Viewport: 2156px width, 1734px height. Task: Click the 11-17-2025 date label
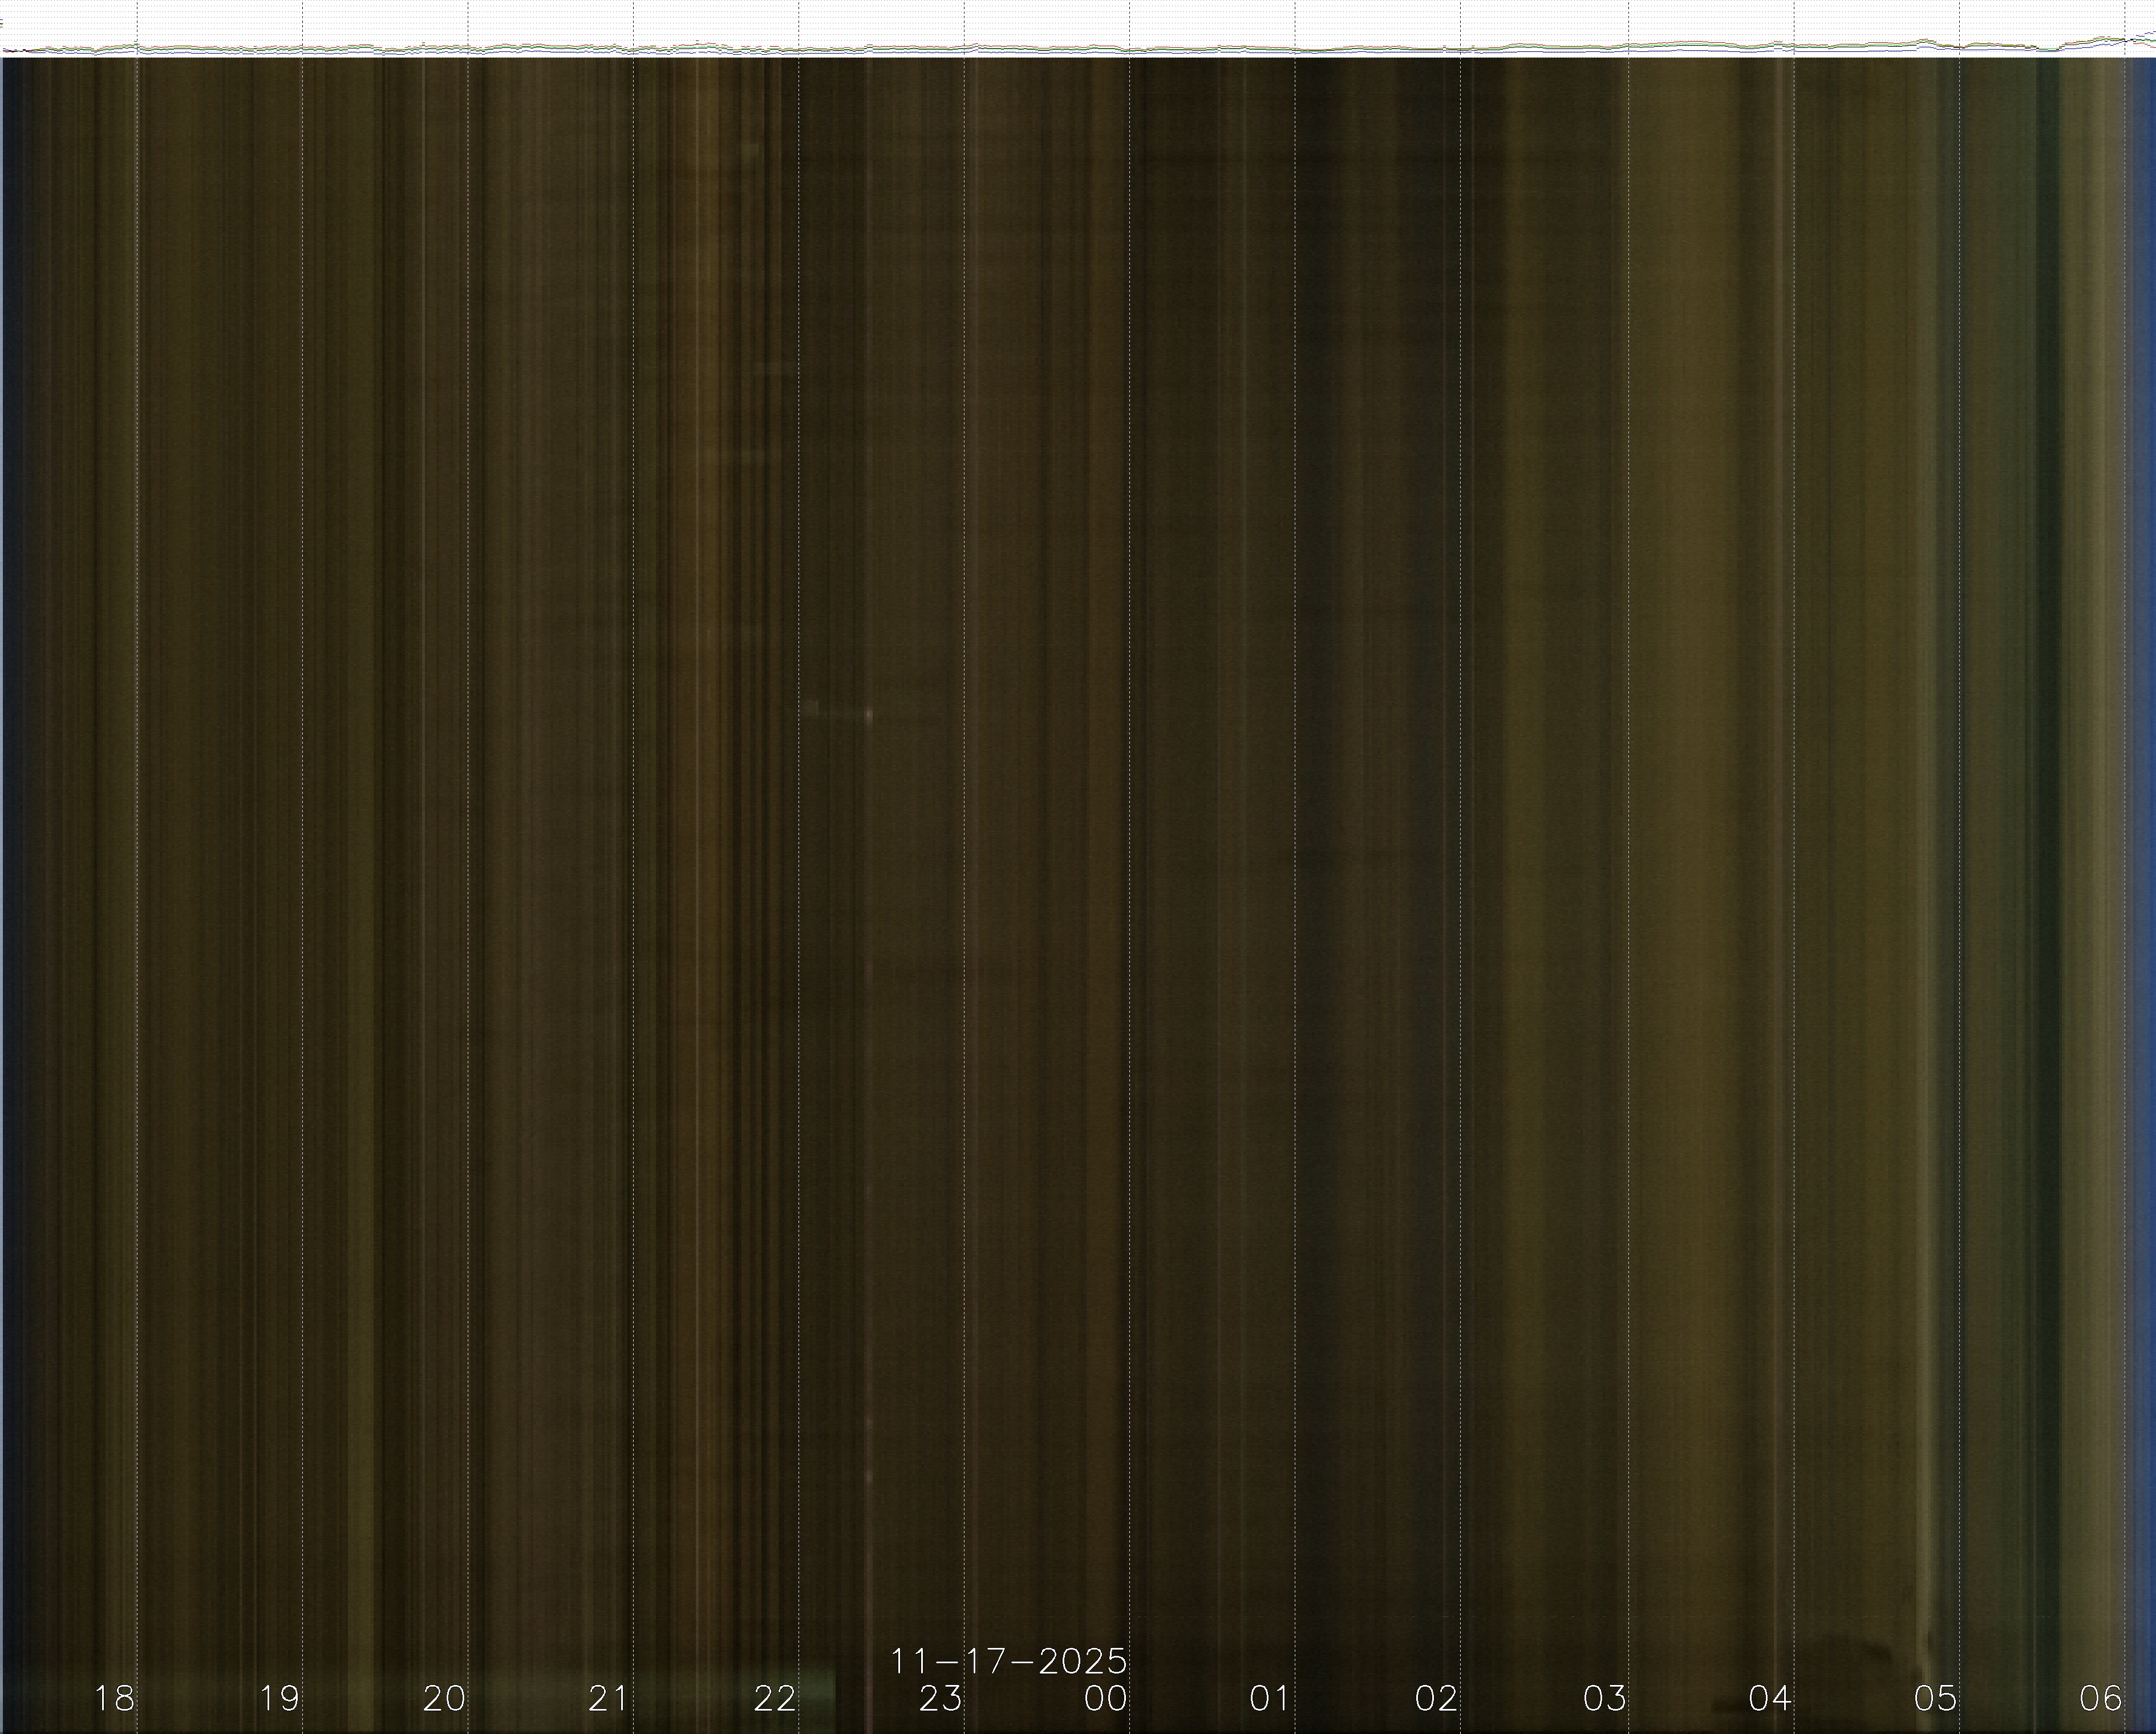(x=1008, y=1661)
